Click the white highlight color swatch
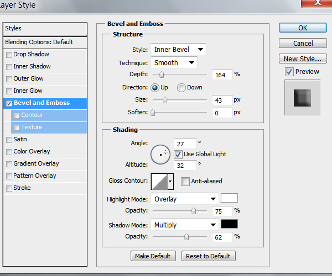 [229, 198]
